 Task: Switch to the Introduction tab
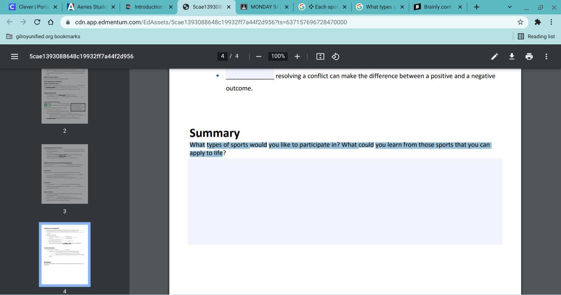click(149, 7)
